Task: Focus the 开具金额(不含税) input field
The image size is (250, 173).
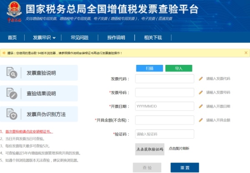Action: coord(165,120)
